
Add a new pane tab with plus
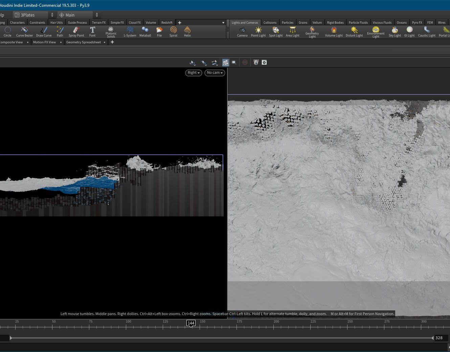coord(112,42)
